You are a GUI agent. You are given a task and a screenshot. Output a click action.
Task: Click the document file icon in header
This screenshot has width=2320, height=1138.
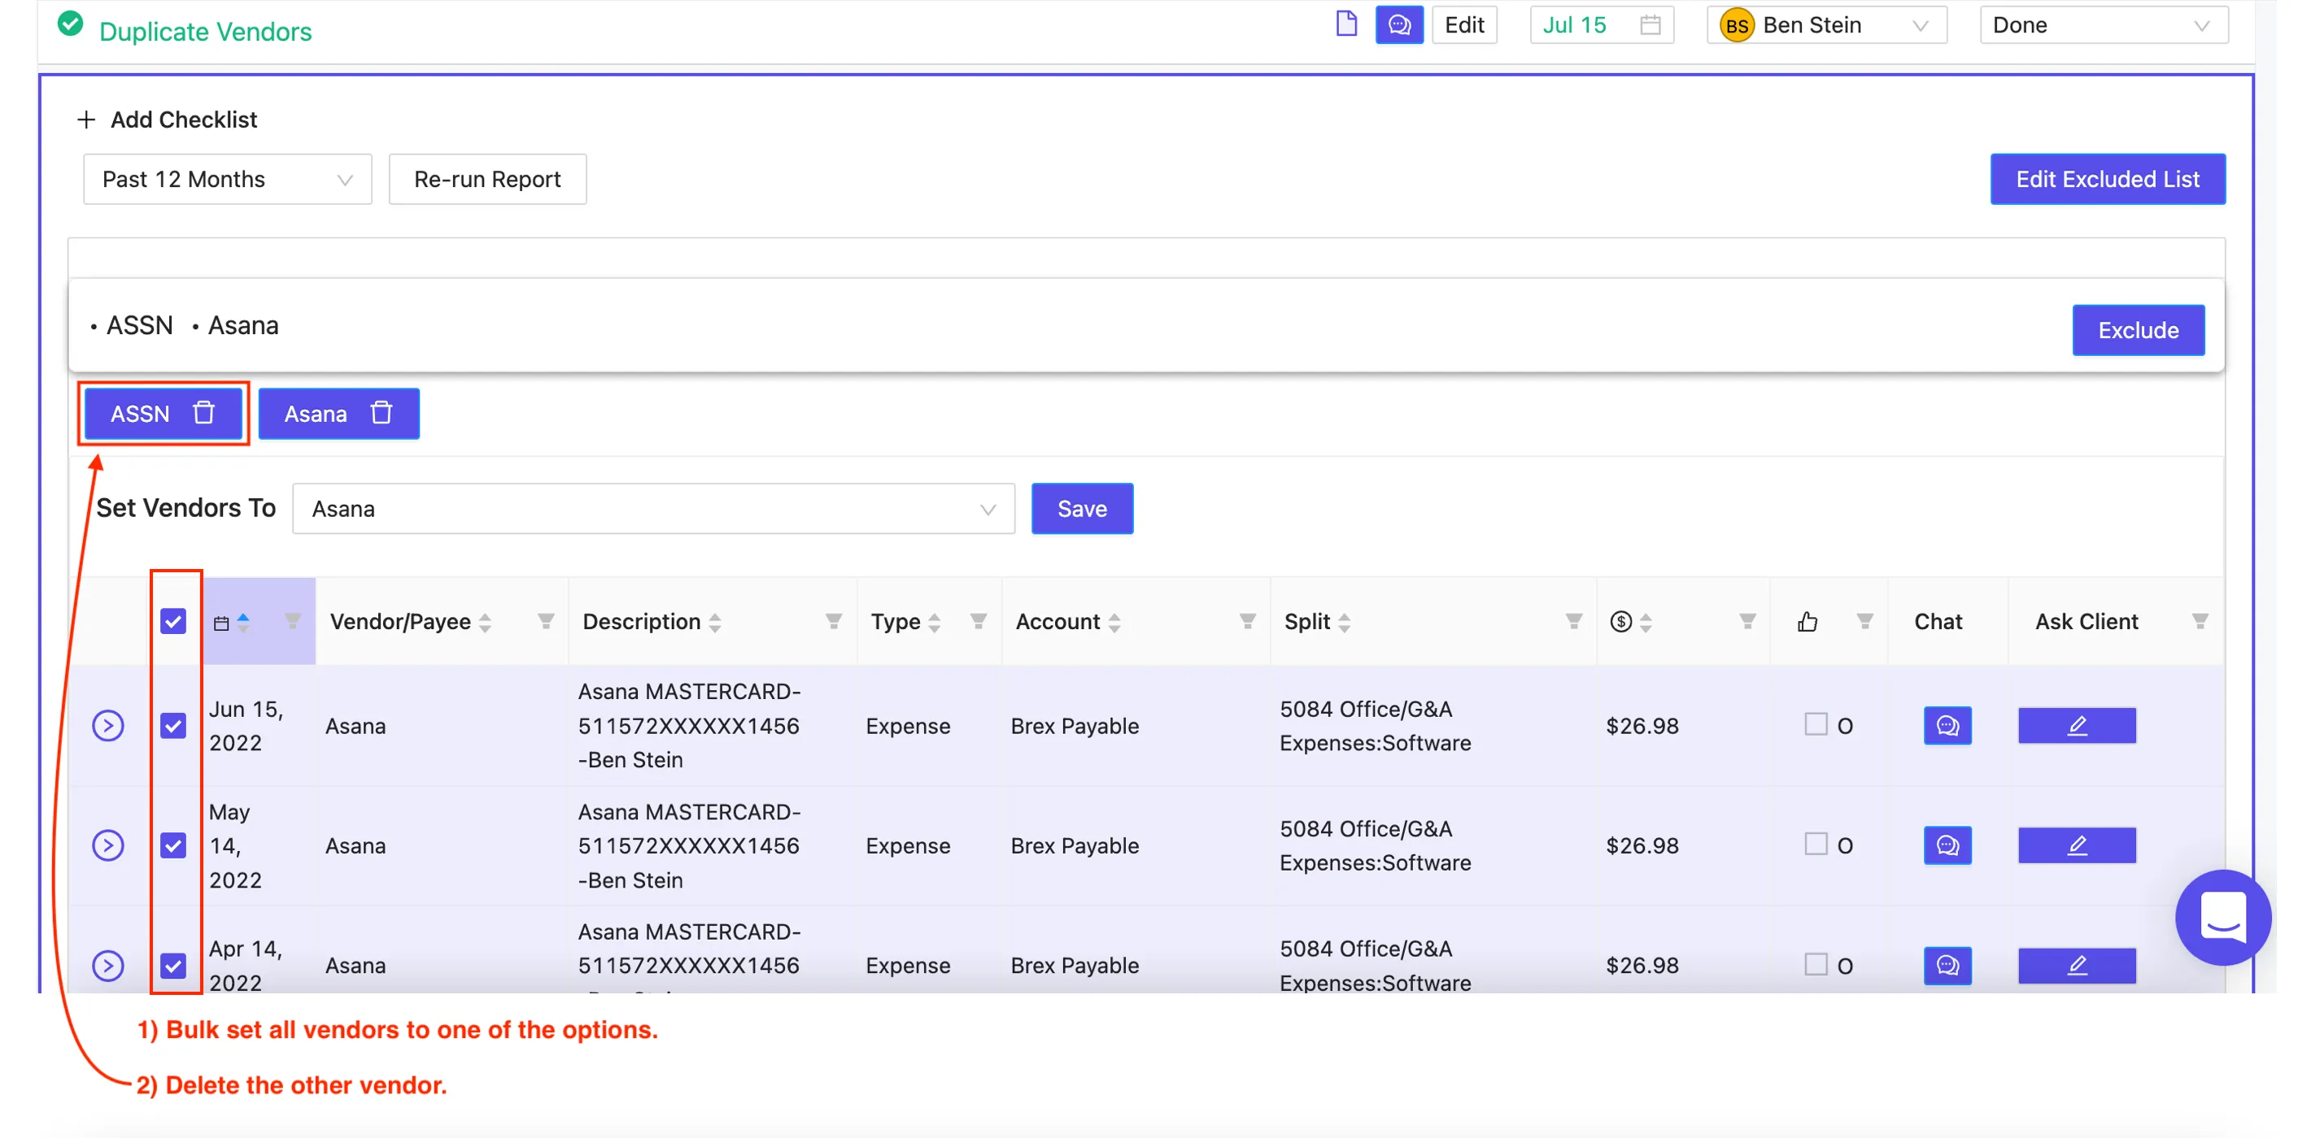coord(1345,24)
